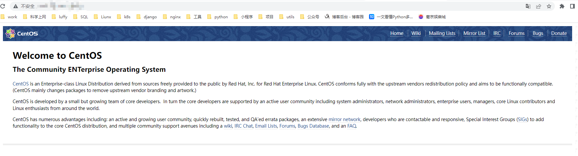Bookmark this page with the star icon
Screen dimensions: 578x156
549,6
